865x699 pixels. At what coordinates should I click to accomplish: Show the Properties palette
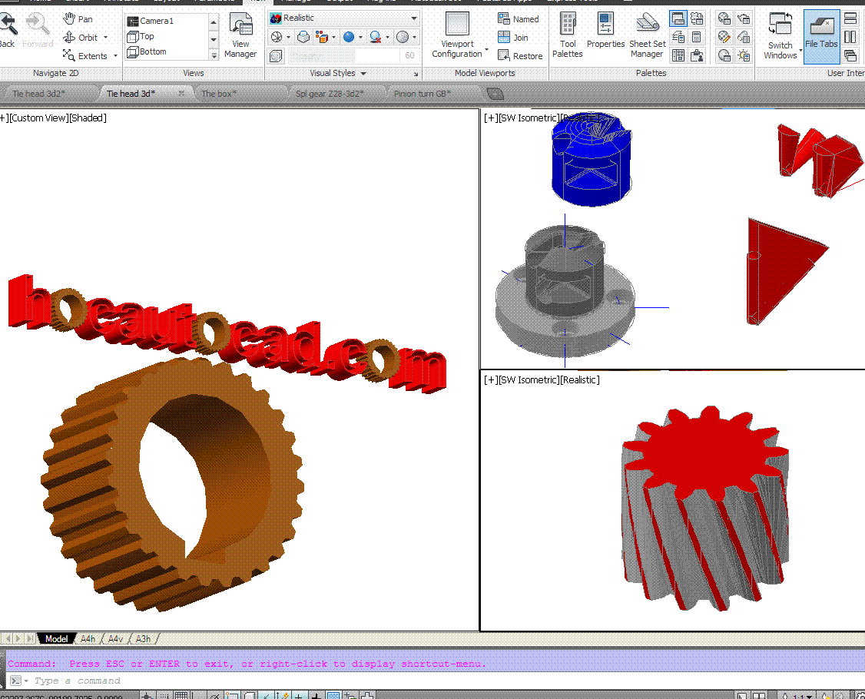click(x=605, y=31)
